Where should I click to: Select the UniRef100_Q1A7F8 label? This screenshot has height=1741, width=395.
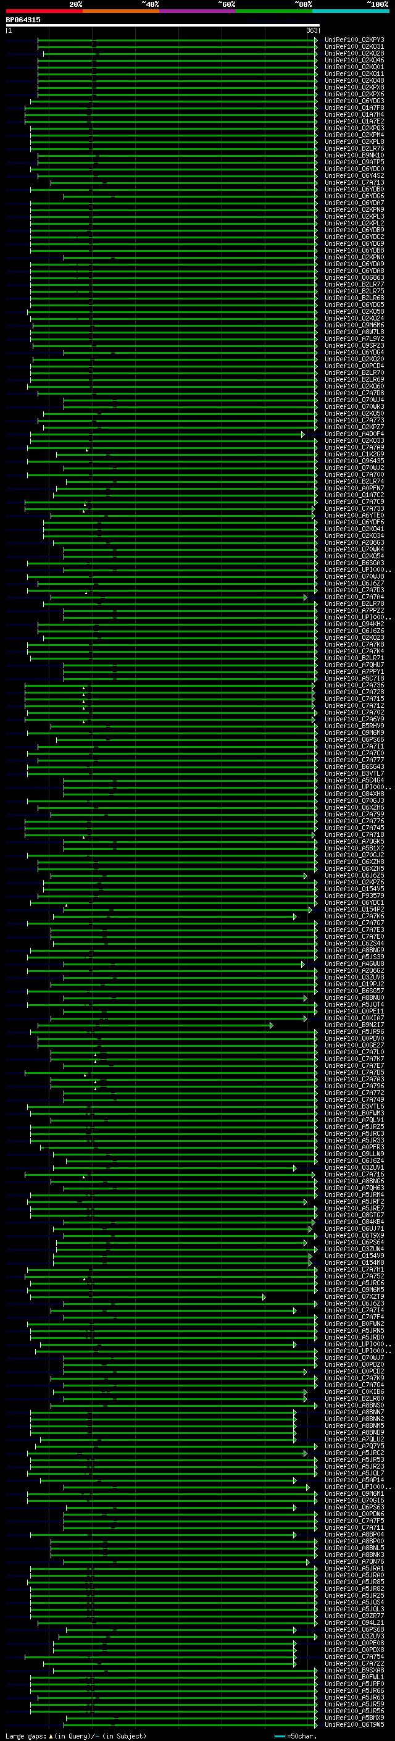pyautogui.click(x=354, y=107)
